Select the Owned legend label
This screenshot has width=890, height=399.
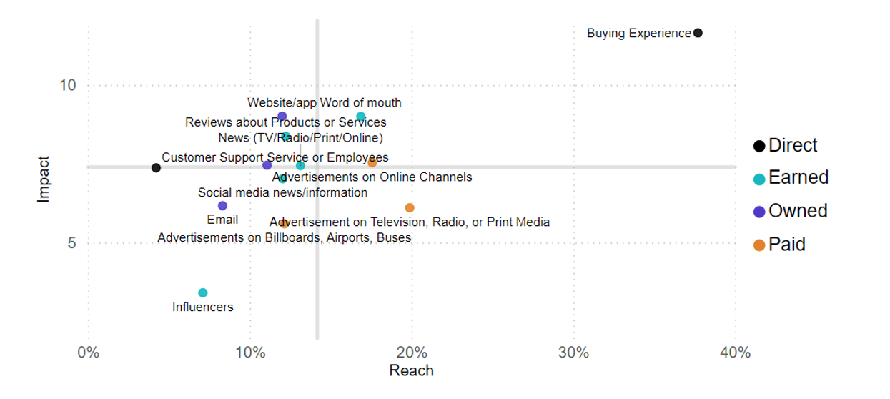click(798, 211)
